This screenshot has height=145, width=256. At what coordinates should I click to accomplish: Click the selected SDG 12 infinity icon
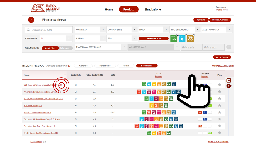(x=190, y=39)
